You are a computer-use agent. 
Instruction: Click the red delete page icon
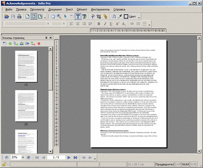click(x=39, y=44)
